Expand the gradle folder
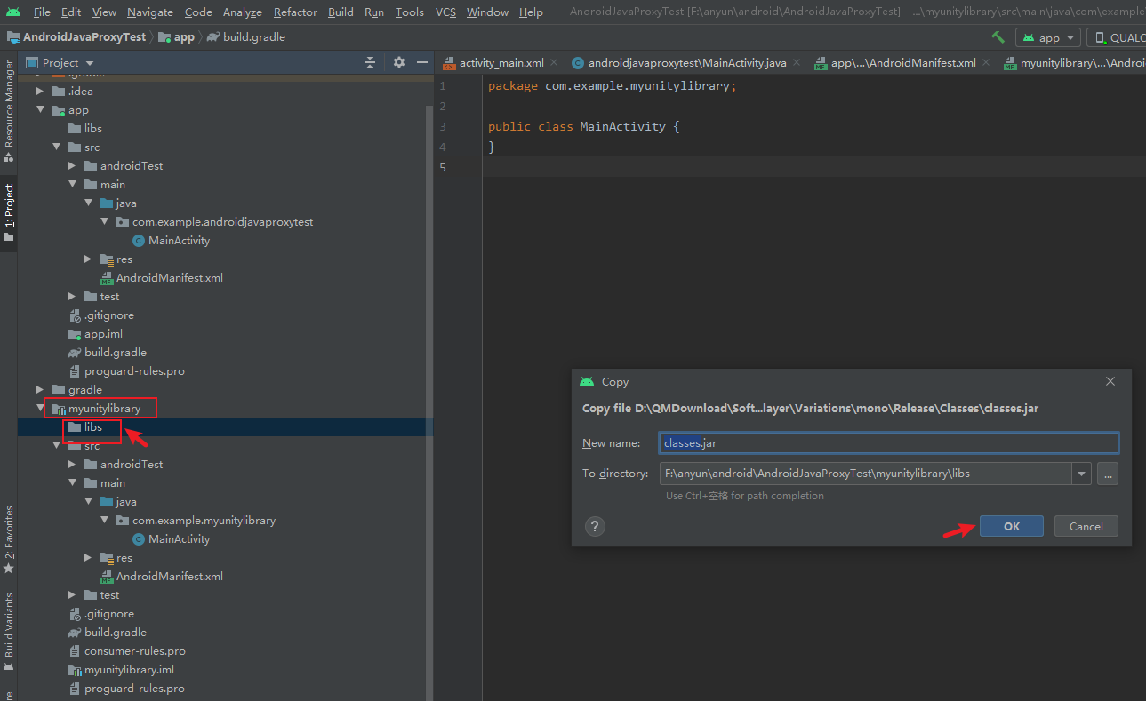Image resolution: width=1146 pixels, height=701 pixels. [39, 389]
